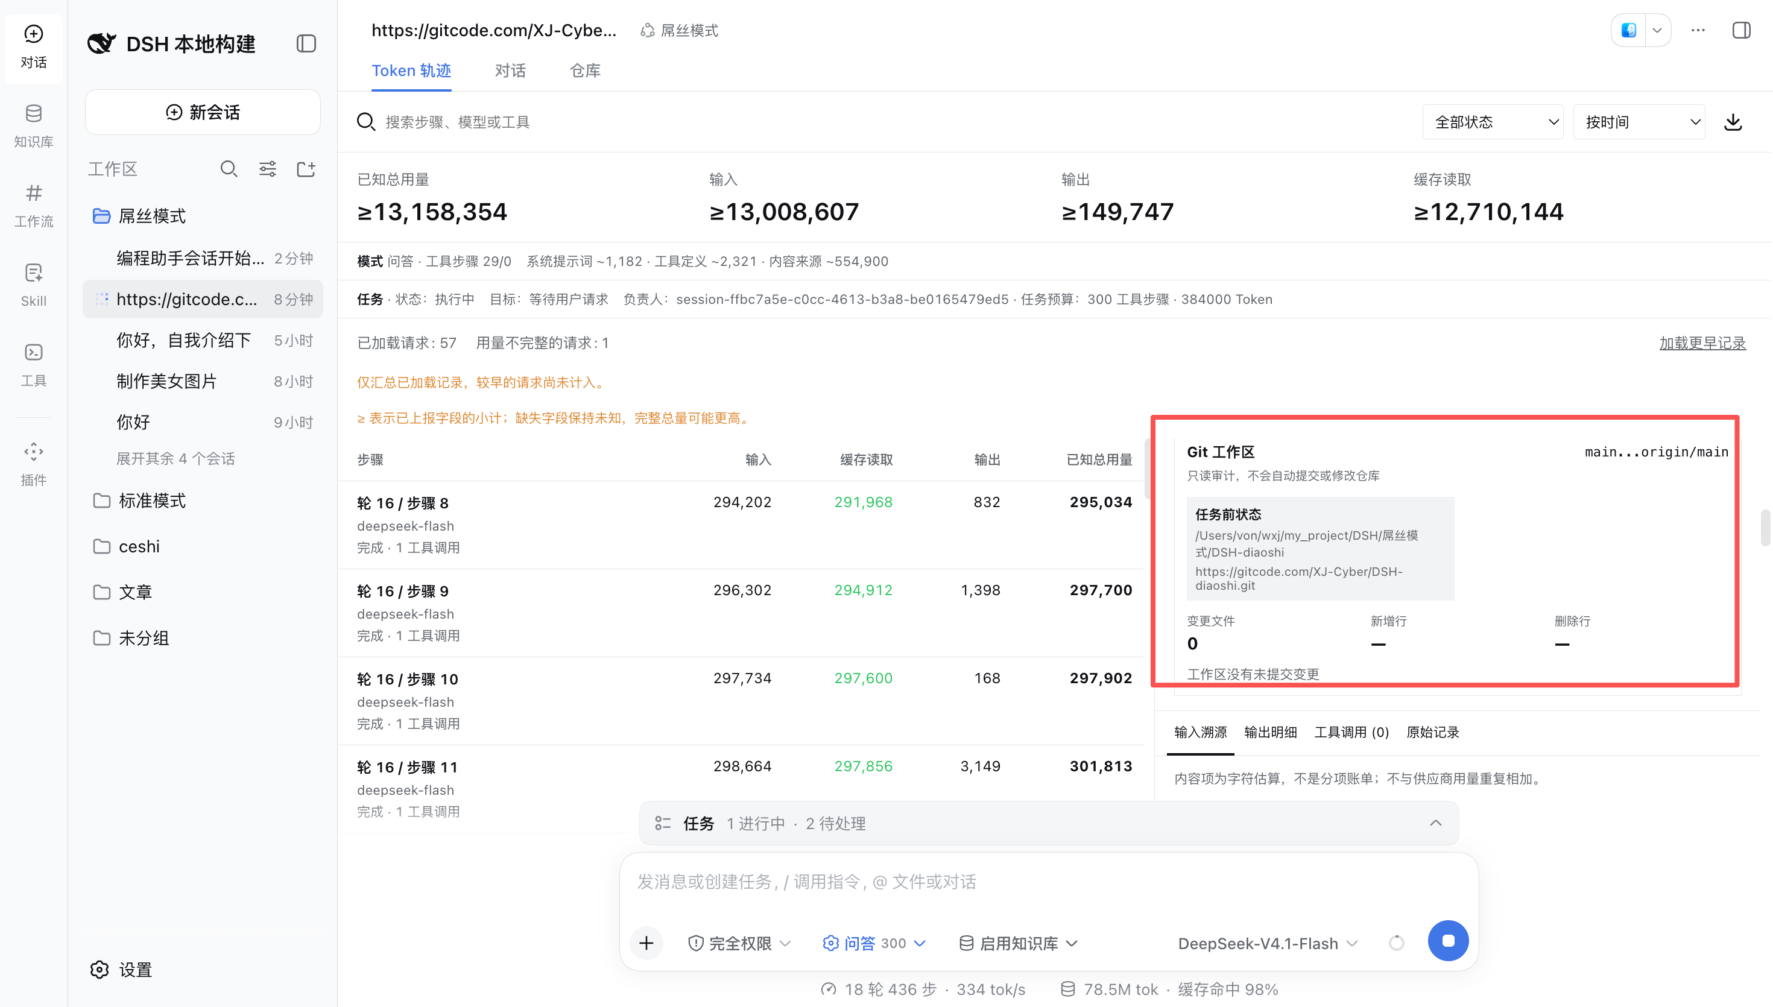The width and height of the screenshot is (1773, 1007).
Task: Open the DeepSeek-V4.1-Flash model selector
Action: [x=1268, y=943]
